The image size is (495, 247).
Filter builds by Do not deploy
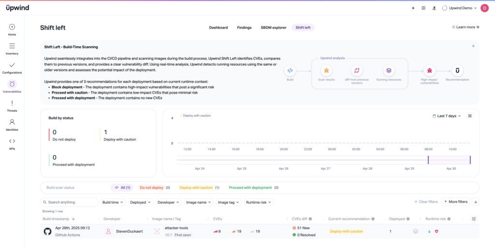coord(151,188)
